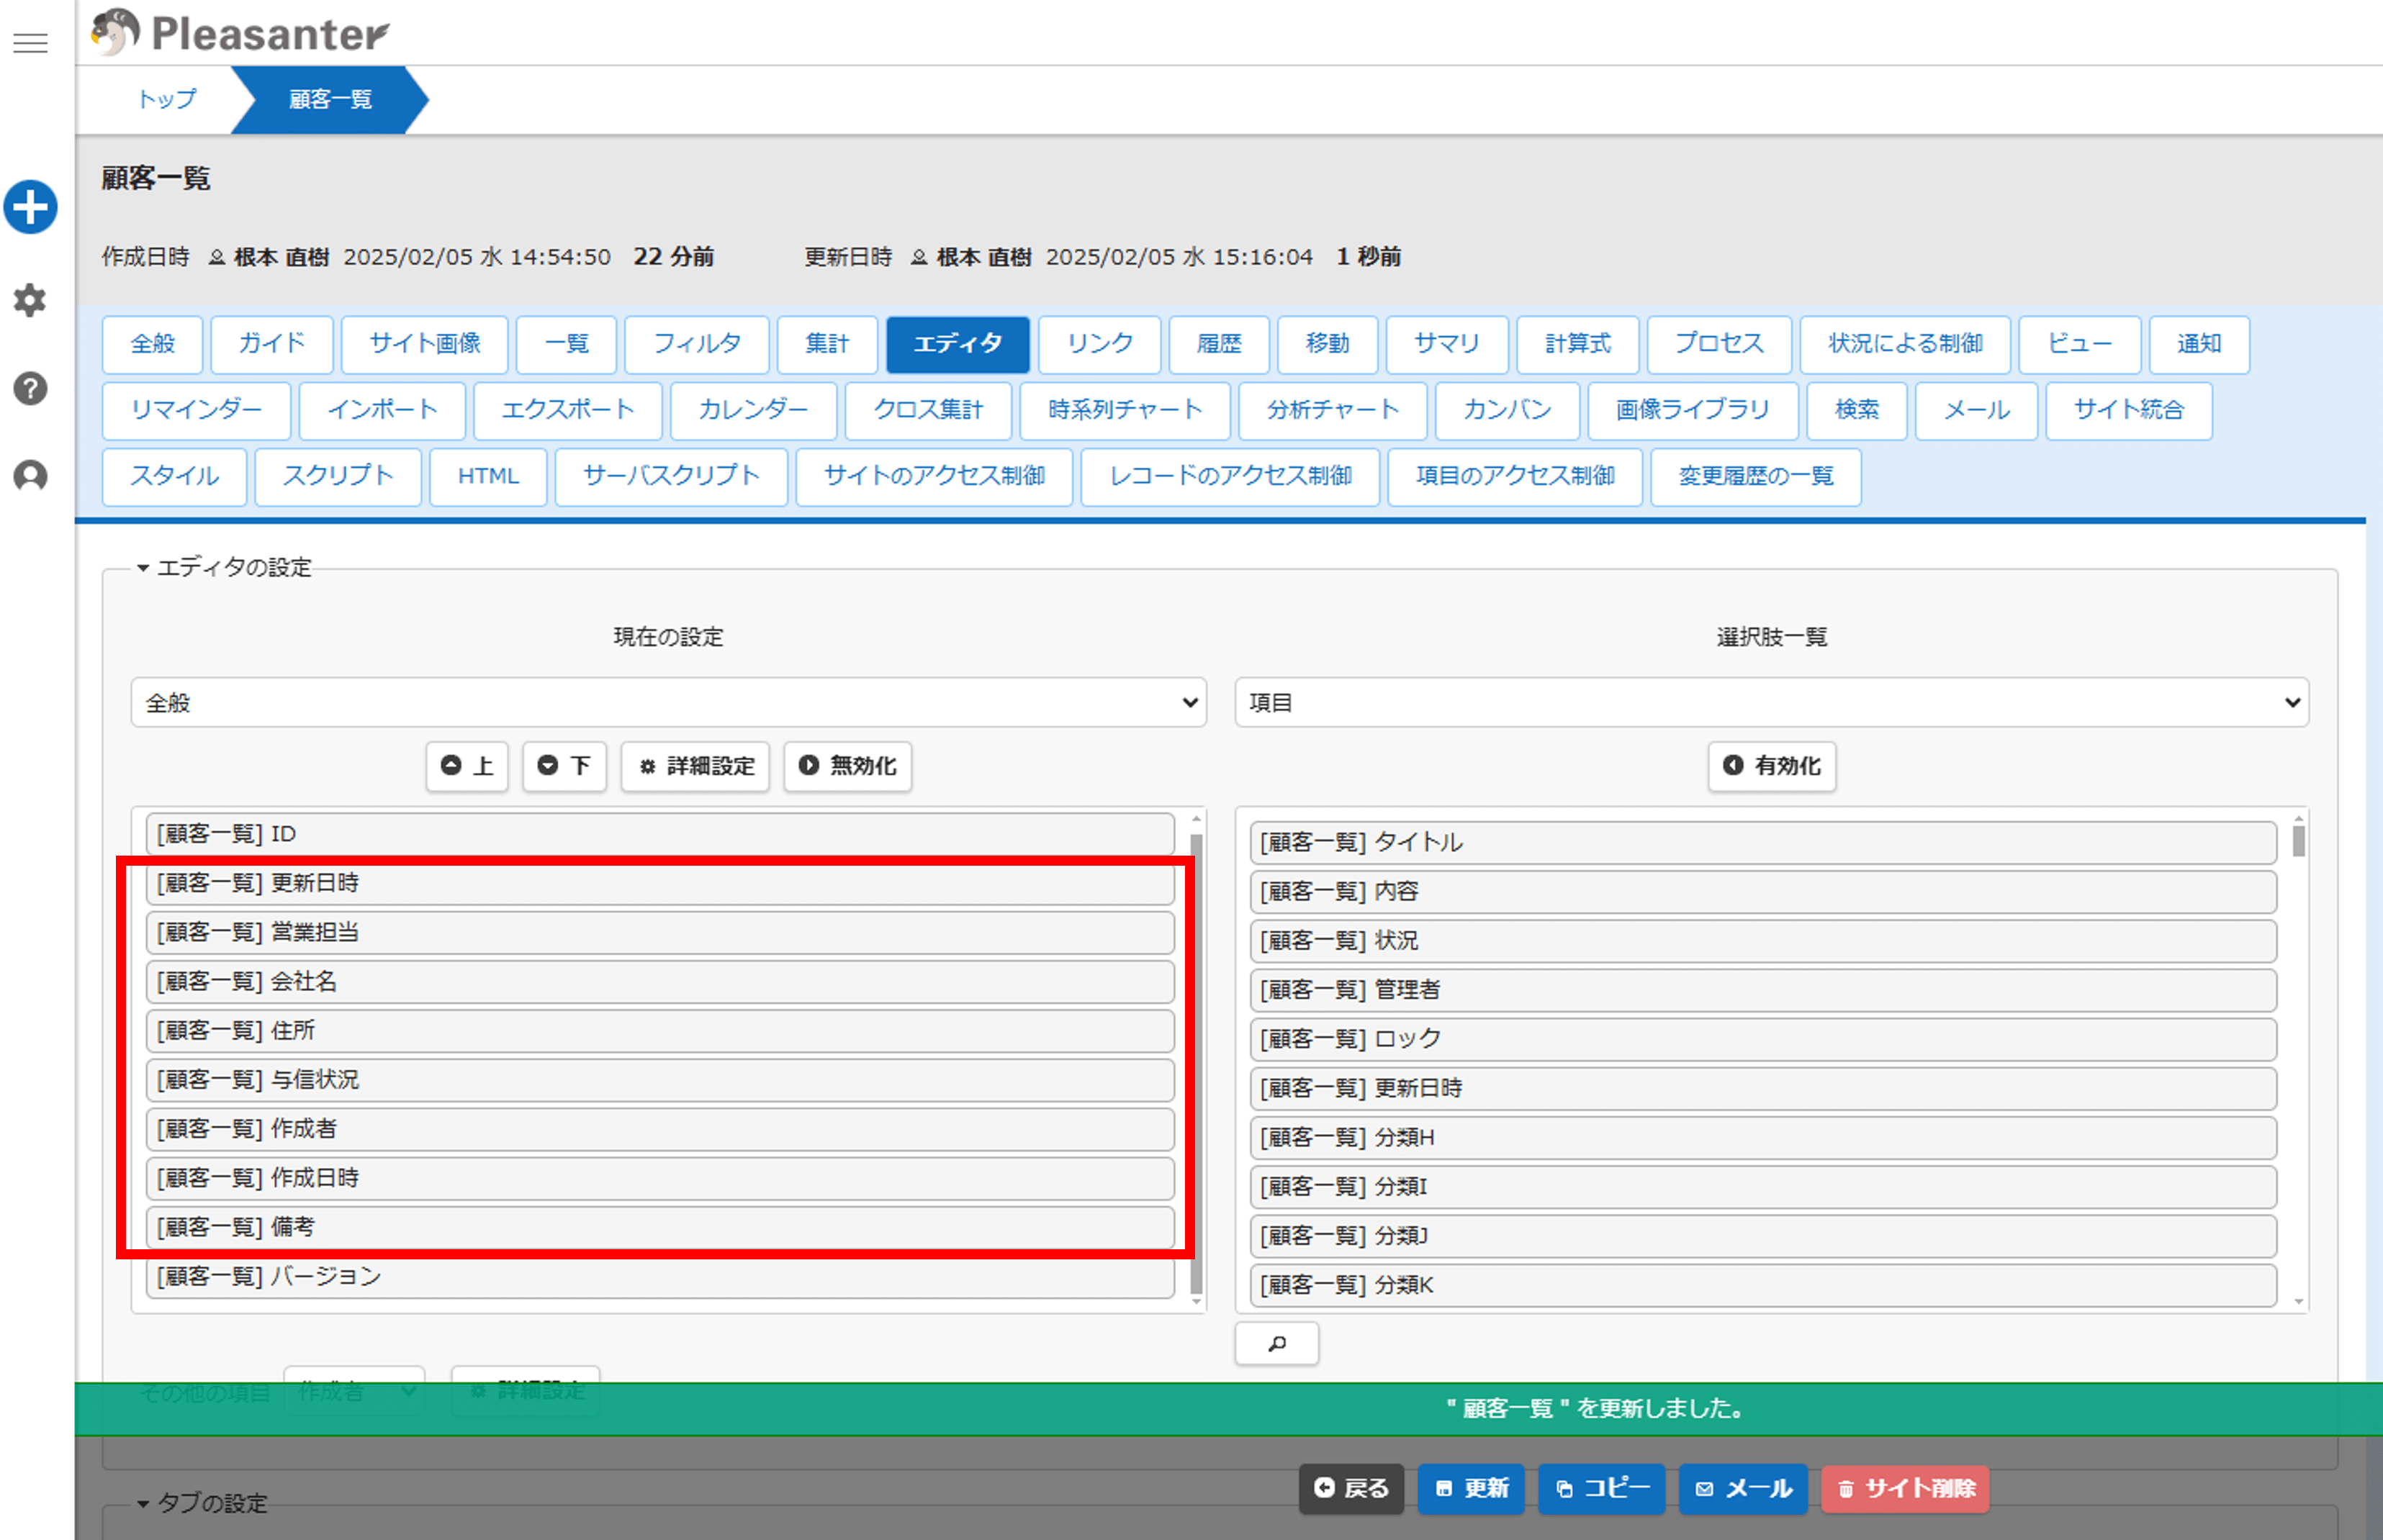Screen dimensions: 2383x1540
Task: Select the [顧客一覧] 会社名 list item
Action: (659, 982)
